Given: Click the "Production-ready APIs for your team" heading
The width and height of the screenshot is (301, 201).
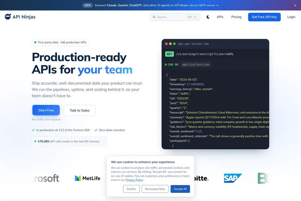Looking at the screenshot, I should [x=82, y=63].
